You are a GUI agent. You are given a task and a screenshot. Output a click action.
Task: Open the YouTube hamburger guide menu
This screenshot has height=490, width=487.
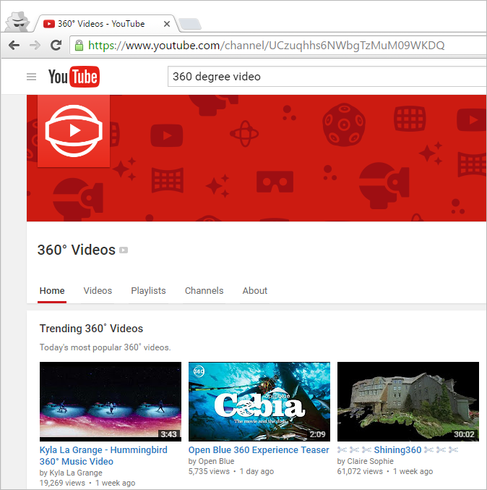click(x=31, y=77)
